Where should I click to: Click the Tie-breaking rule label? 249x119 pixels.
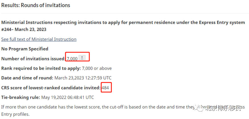(21, 97)
